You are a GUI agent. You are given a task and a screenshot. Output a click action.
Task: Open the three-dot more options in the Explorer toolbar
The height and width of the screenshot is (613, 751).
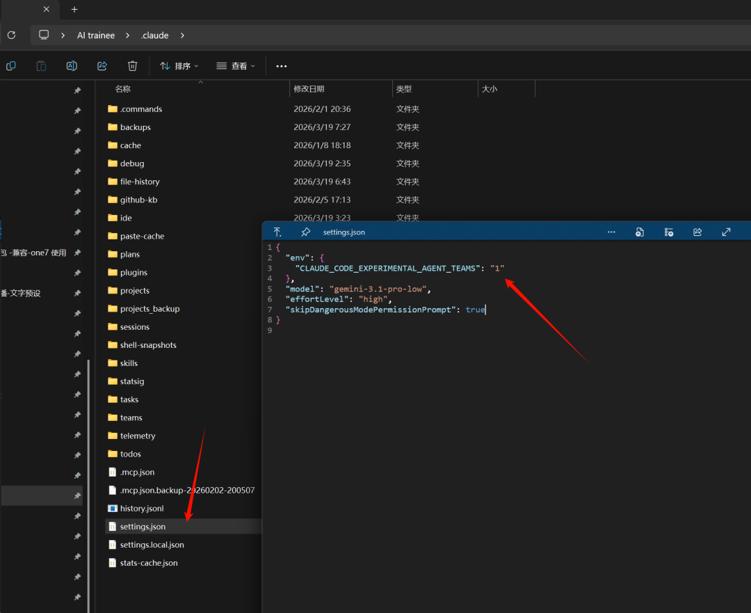click(282, 66)
